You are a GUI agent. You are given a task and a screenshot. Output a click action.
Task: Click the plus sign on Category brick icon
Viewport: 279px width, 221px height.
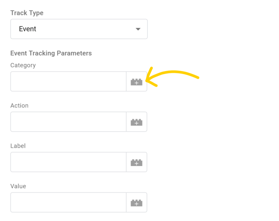pyautogui.click(x=137, y=83)
